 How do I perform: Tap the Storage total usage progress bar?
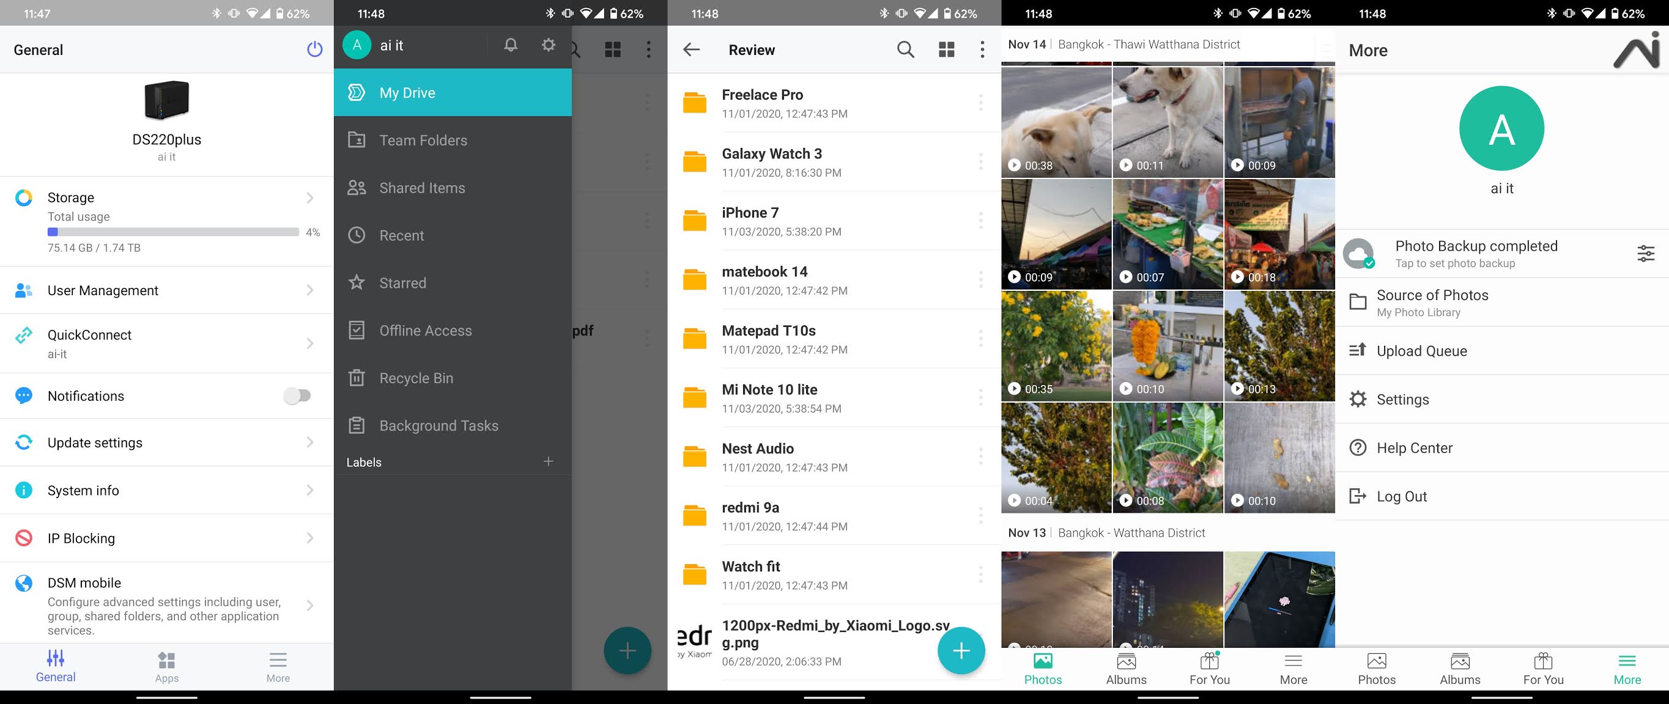(x=173, y=232)
